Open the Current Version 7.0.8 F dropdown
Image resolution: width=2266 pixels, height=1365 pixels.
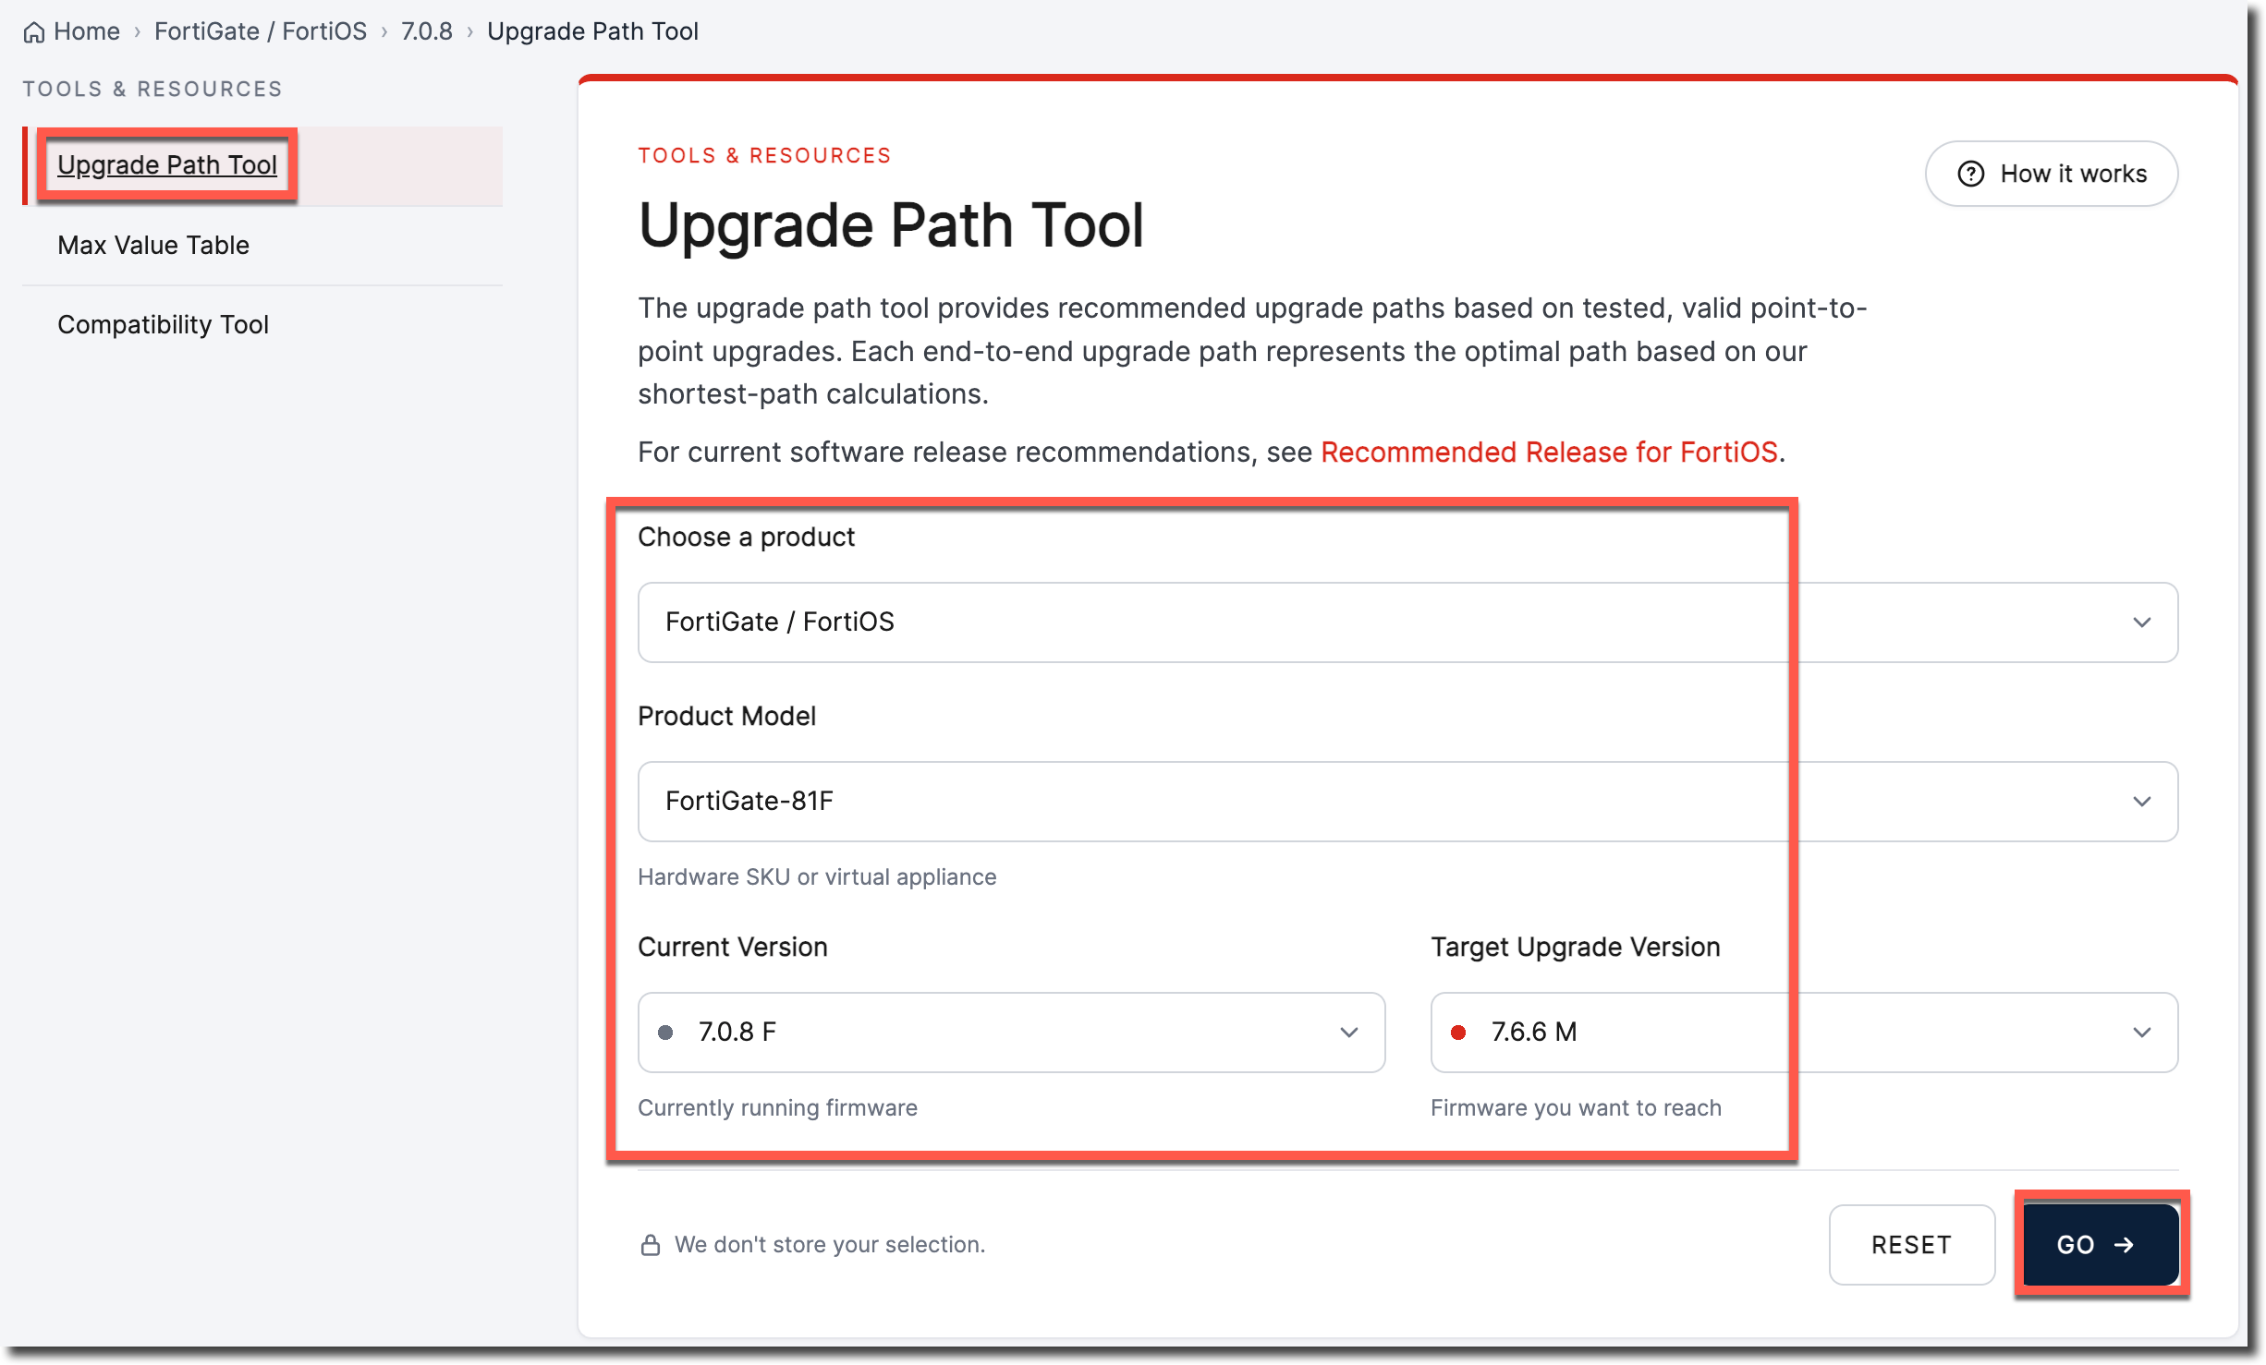click(x=1011, y=1033)
